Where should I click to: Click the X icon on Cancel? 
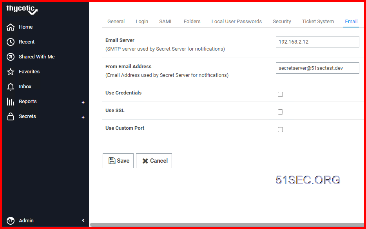click(145, 161)
